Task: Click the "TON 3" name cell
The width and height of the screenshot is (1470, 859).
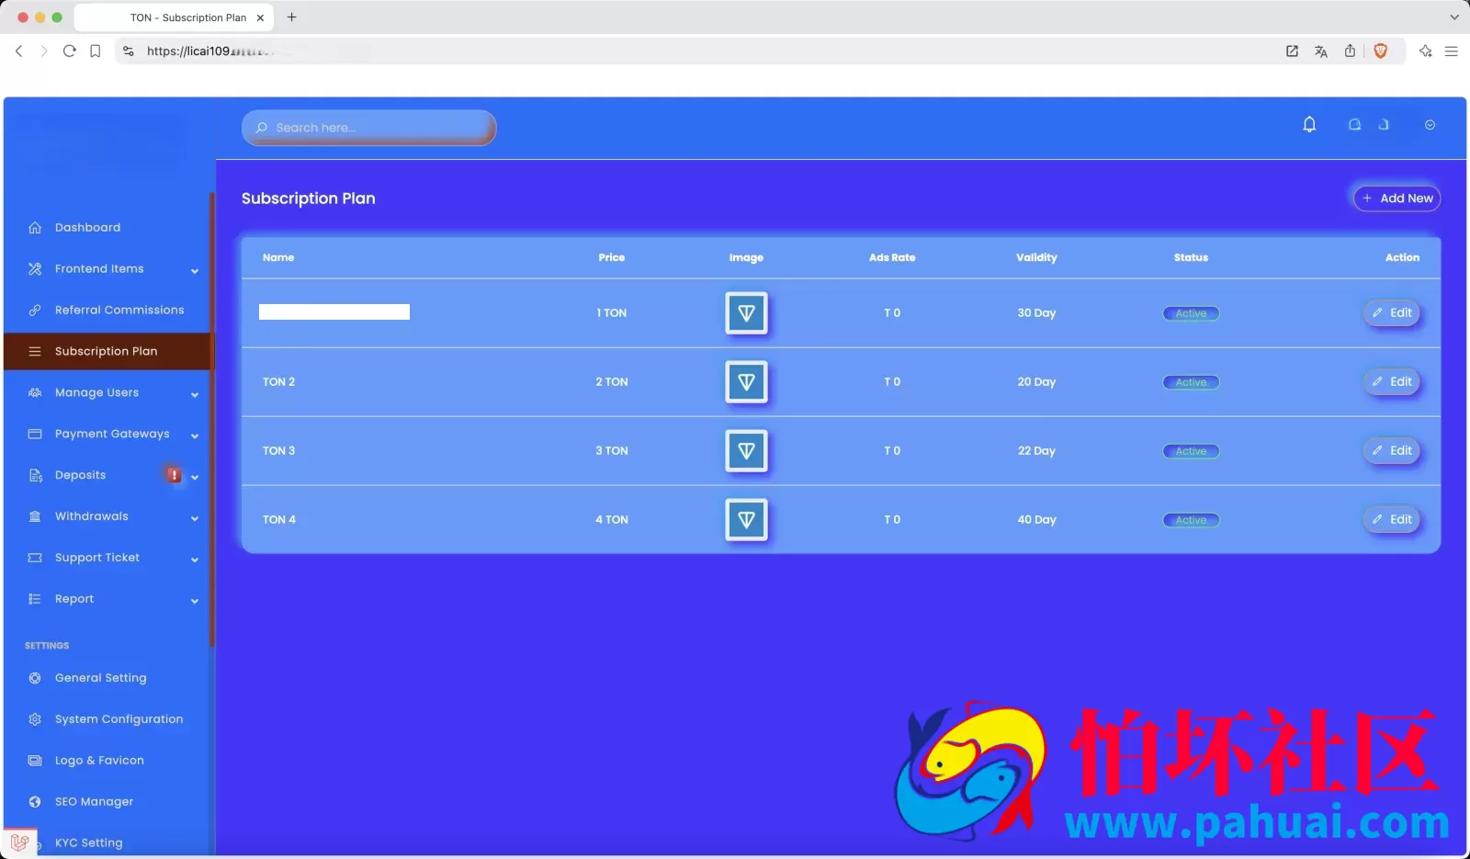Action: coord(279,451)
